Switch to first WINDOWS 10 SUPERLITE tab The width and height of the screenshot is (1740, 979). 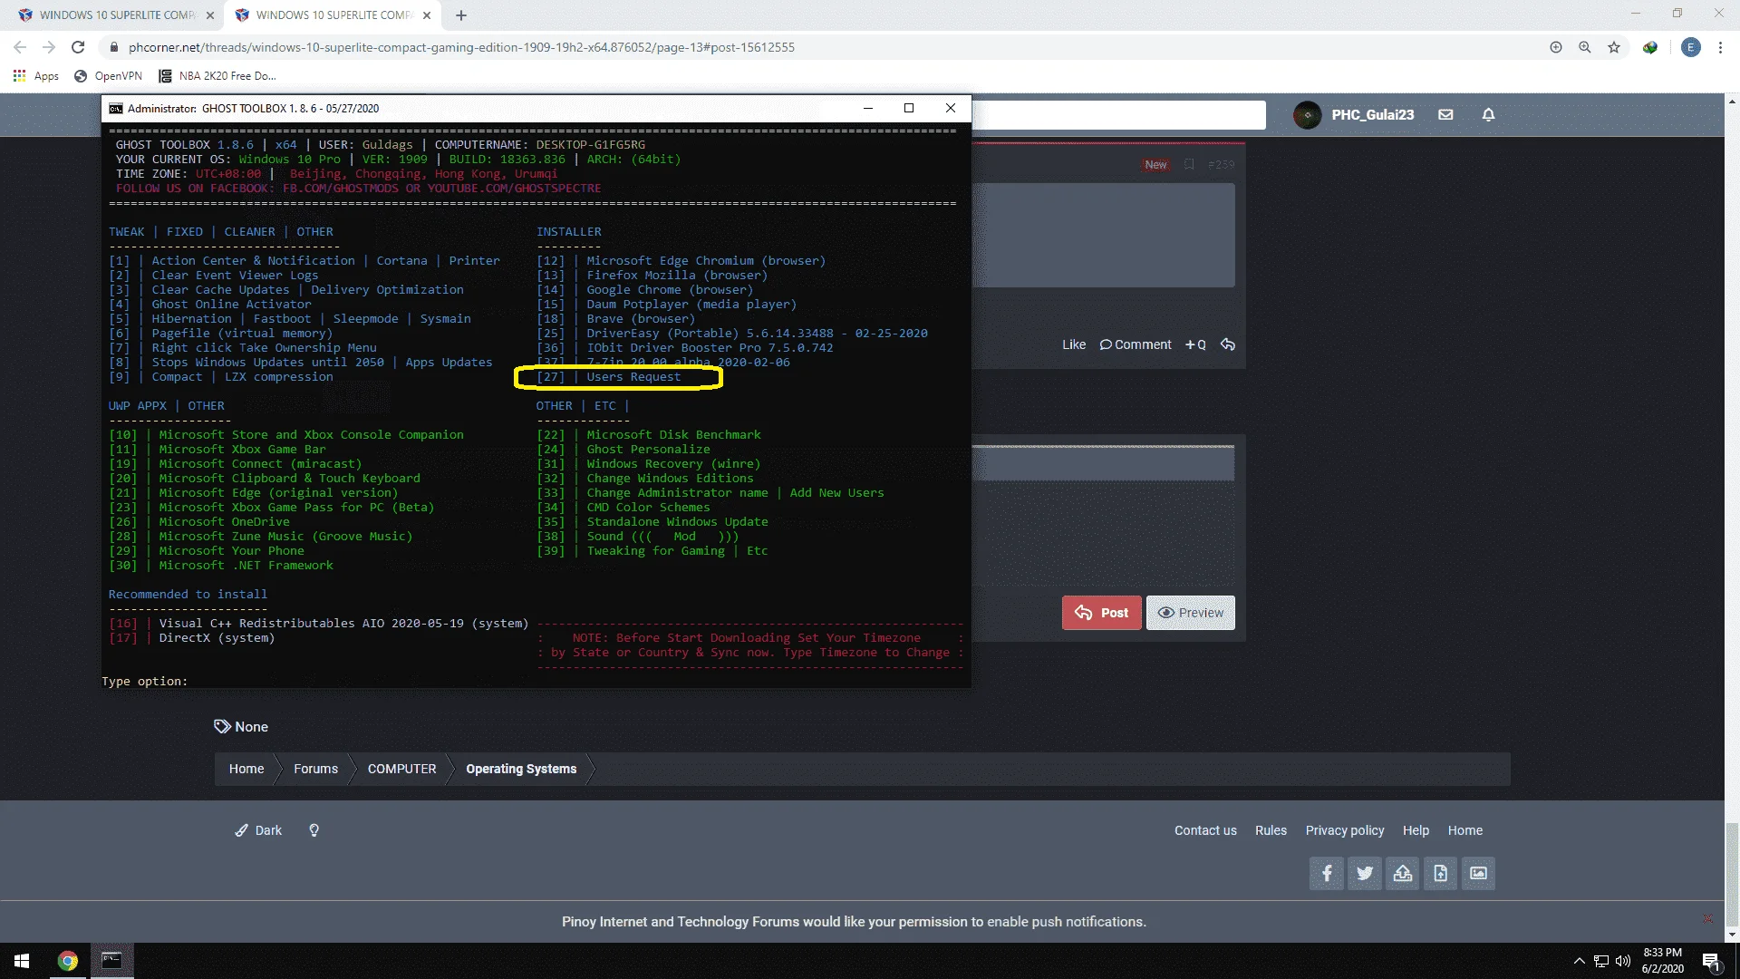pyautogui.click(x=116, y=15)
